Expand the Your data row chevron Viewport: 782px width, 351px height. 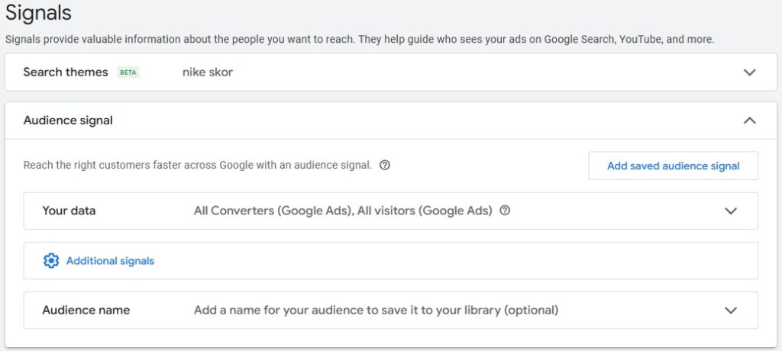[x=731, y=211]
